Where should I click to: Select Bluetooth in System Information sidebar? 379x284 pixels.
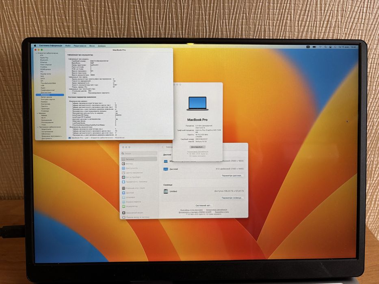click(44, 60)
